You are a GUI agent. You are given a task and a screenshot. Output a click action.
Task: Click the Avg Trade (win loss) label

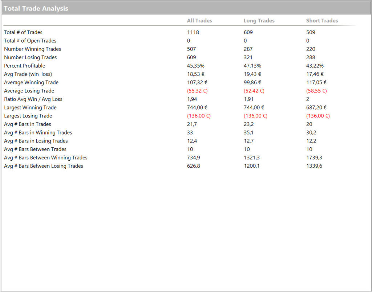tap(28, 74)
